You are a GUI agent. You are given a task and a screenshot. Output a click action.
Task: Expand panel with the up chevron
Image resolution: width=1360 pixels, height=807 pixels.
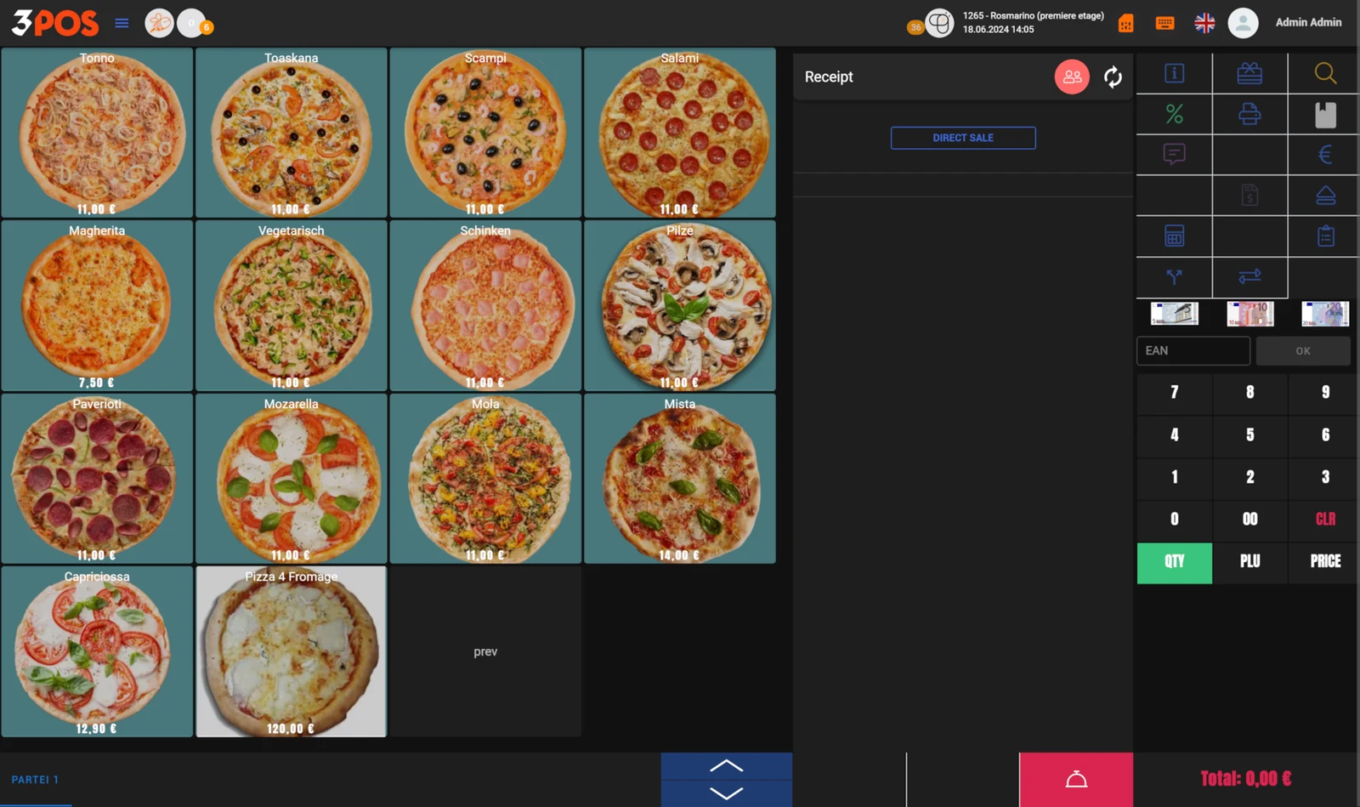pos(726,766)
